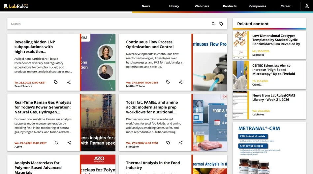
Task: Open the News menu
Action: click(146, 6)
